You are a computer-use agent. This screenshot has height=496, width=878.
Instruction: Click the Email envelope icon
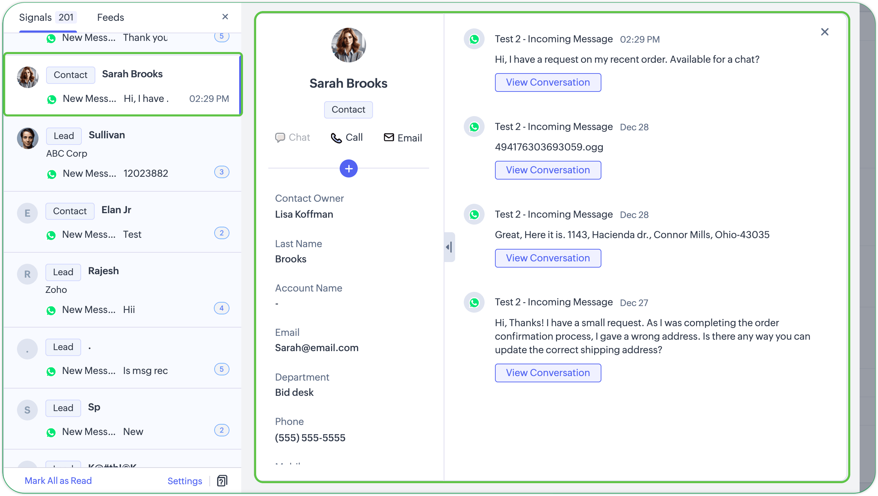pos(389,138)
